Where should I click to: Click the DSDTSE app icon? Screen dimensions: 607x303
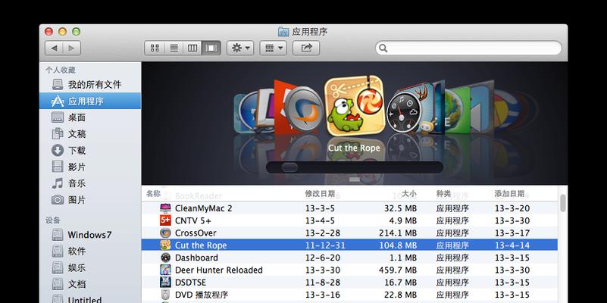(165, 283)
